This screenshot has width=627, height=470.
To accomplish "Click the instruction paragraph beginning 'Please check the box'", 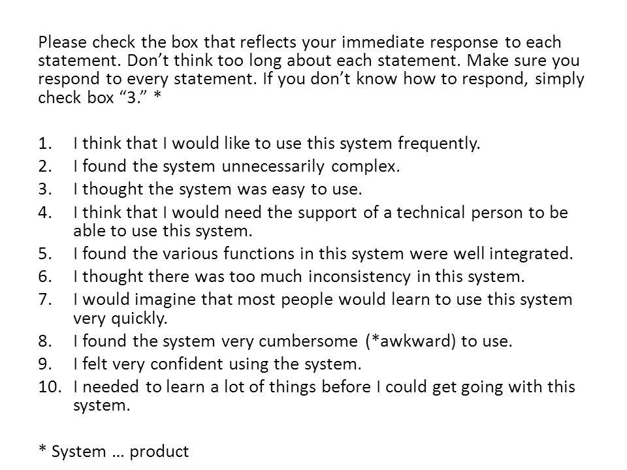I will [x=311, y=70].
